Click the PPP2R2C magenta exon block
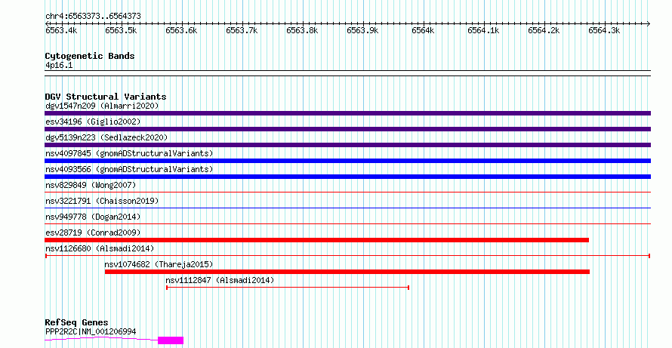The height and width of the screenshot is (348, 672). tap(171, 340)
